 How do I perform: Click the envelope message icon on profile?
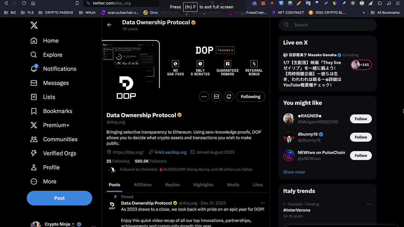[x=217, y=97]
